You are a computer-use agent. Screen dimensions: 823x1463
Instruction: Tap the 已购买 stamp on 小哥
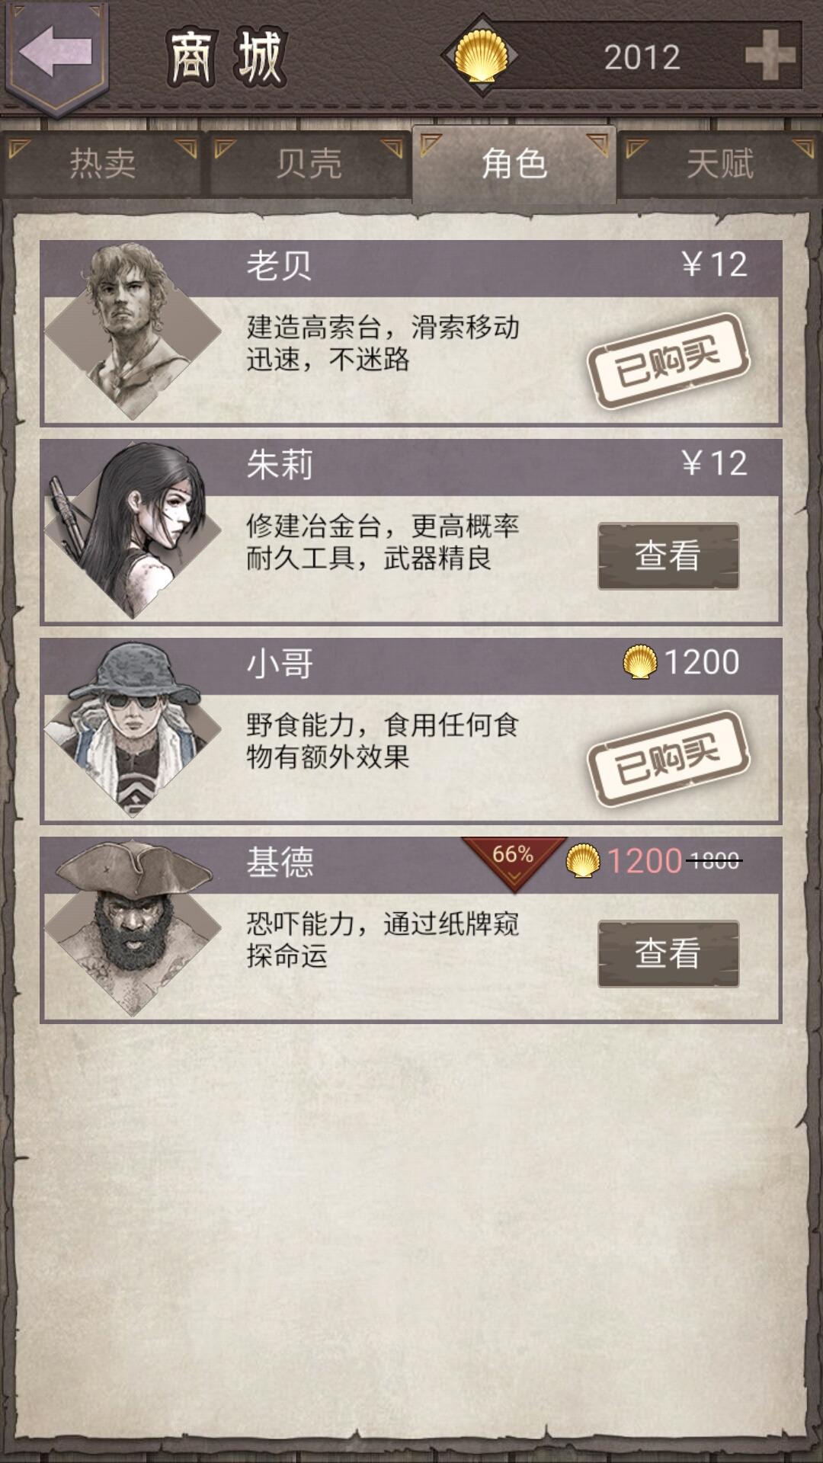[668, 759]
